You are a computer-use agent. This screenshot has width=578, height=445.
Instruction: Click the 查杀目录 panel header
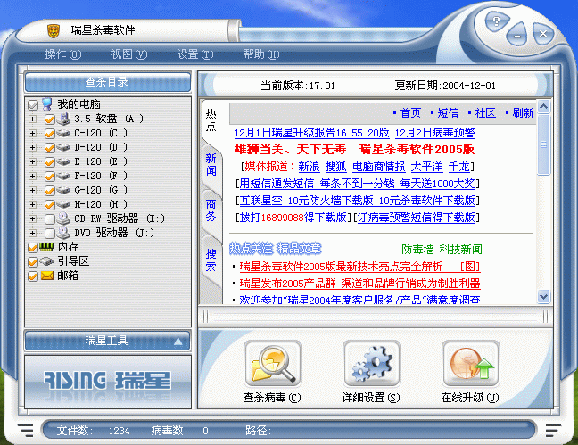tap(108, 82)
